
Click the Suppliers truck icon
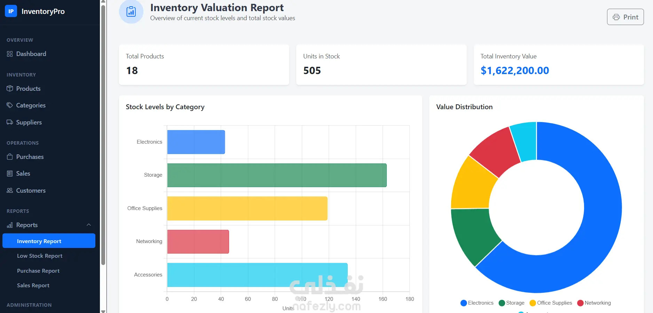coord(10,122)
